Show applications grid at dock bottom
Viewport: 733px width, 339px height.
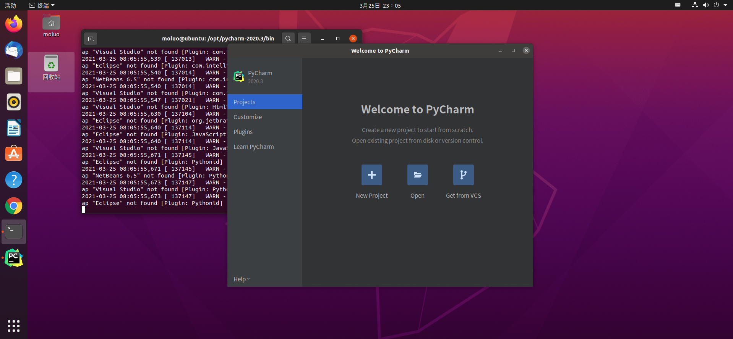[14, 326]
